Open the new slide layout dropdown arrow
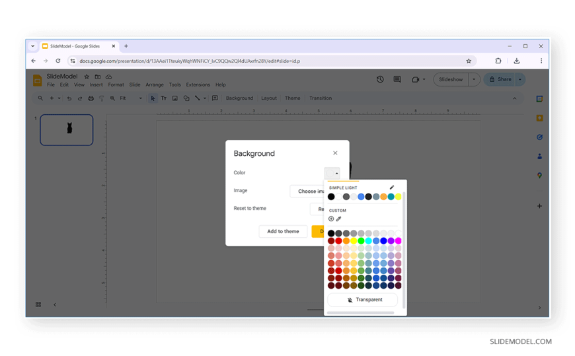The image size is (575, 356). pos(59,98)
